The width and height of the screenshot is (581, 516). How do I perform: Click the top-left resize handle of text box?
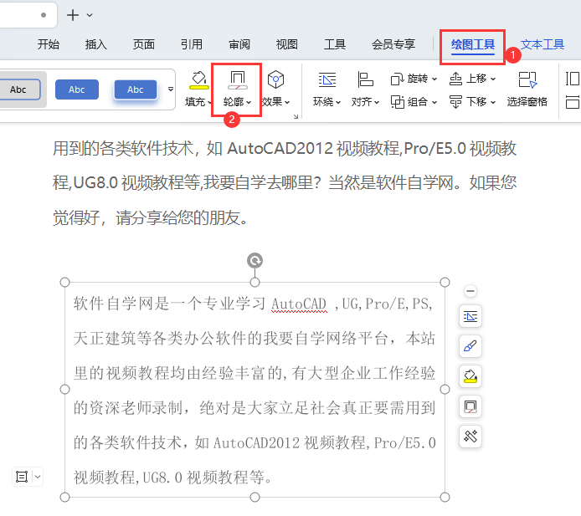(x=64, y=283)
